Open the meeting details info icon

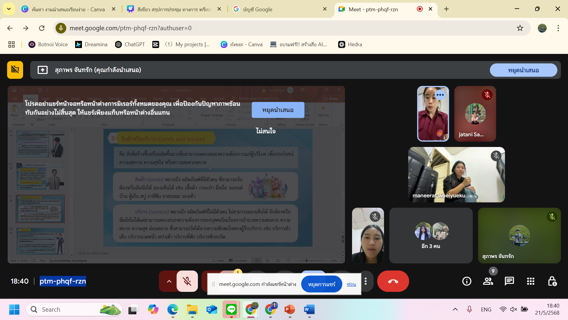(x=467, y=281)
